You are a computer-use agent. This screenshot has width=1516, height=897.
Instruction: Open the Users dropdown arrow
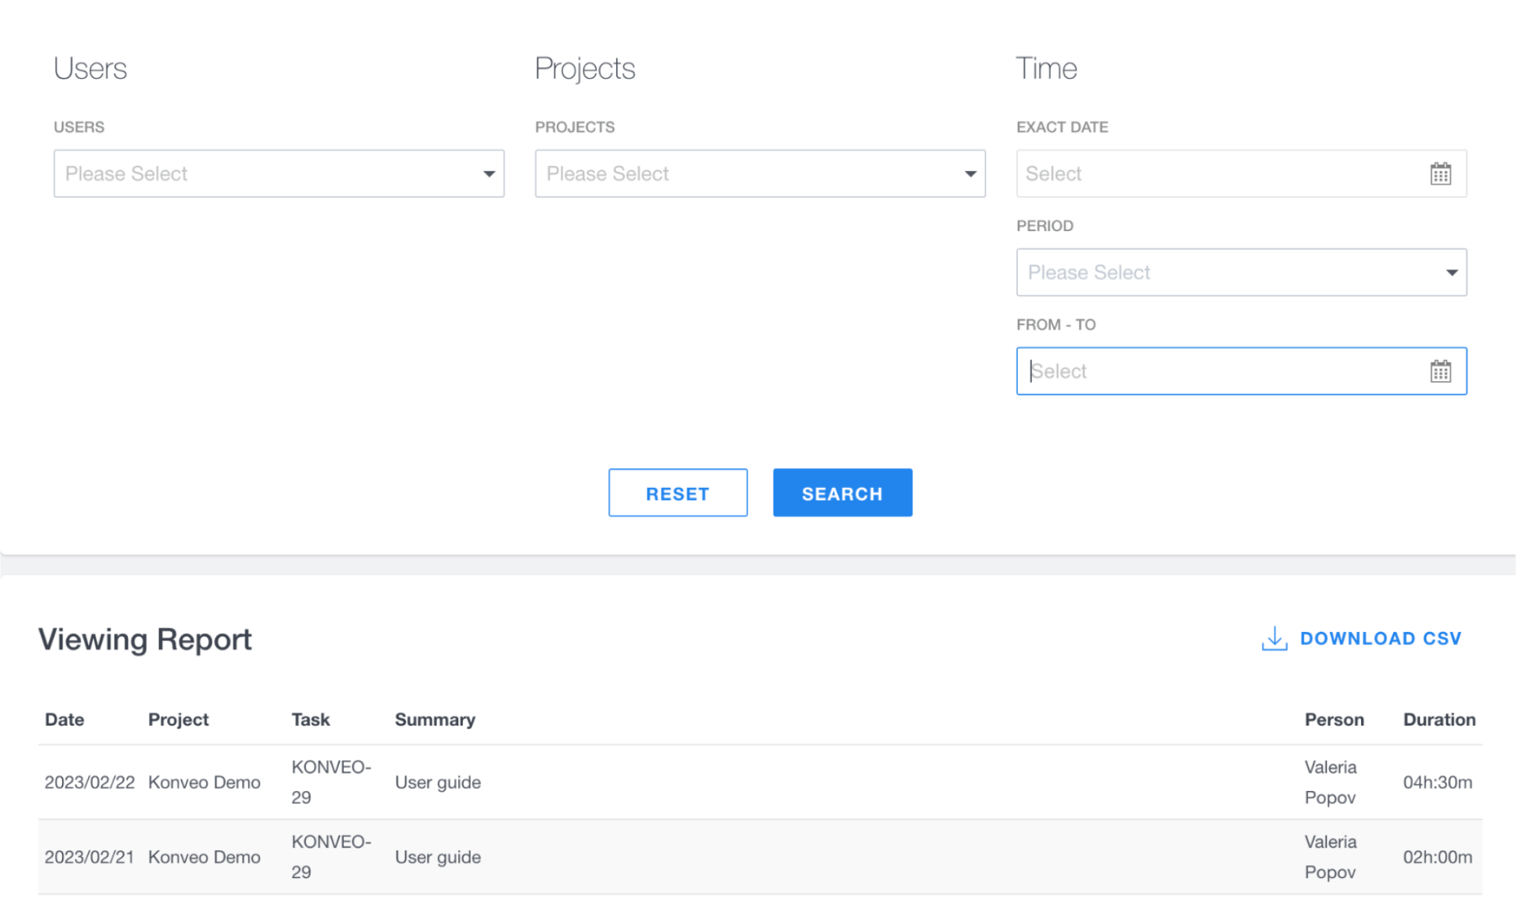489,174
